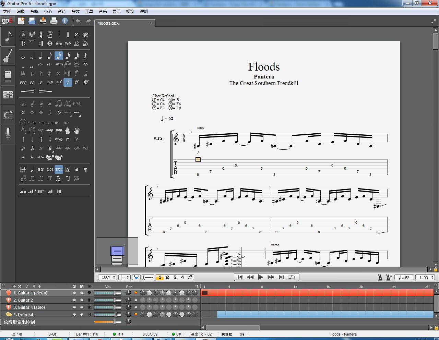Apply the slap technique
The height and width of the screenshot is (340, 439).
50,130
